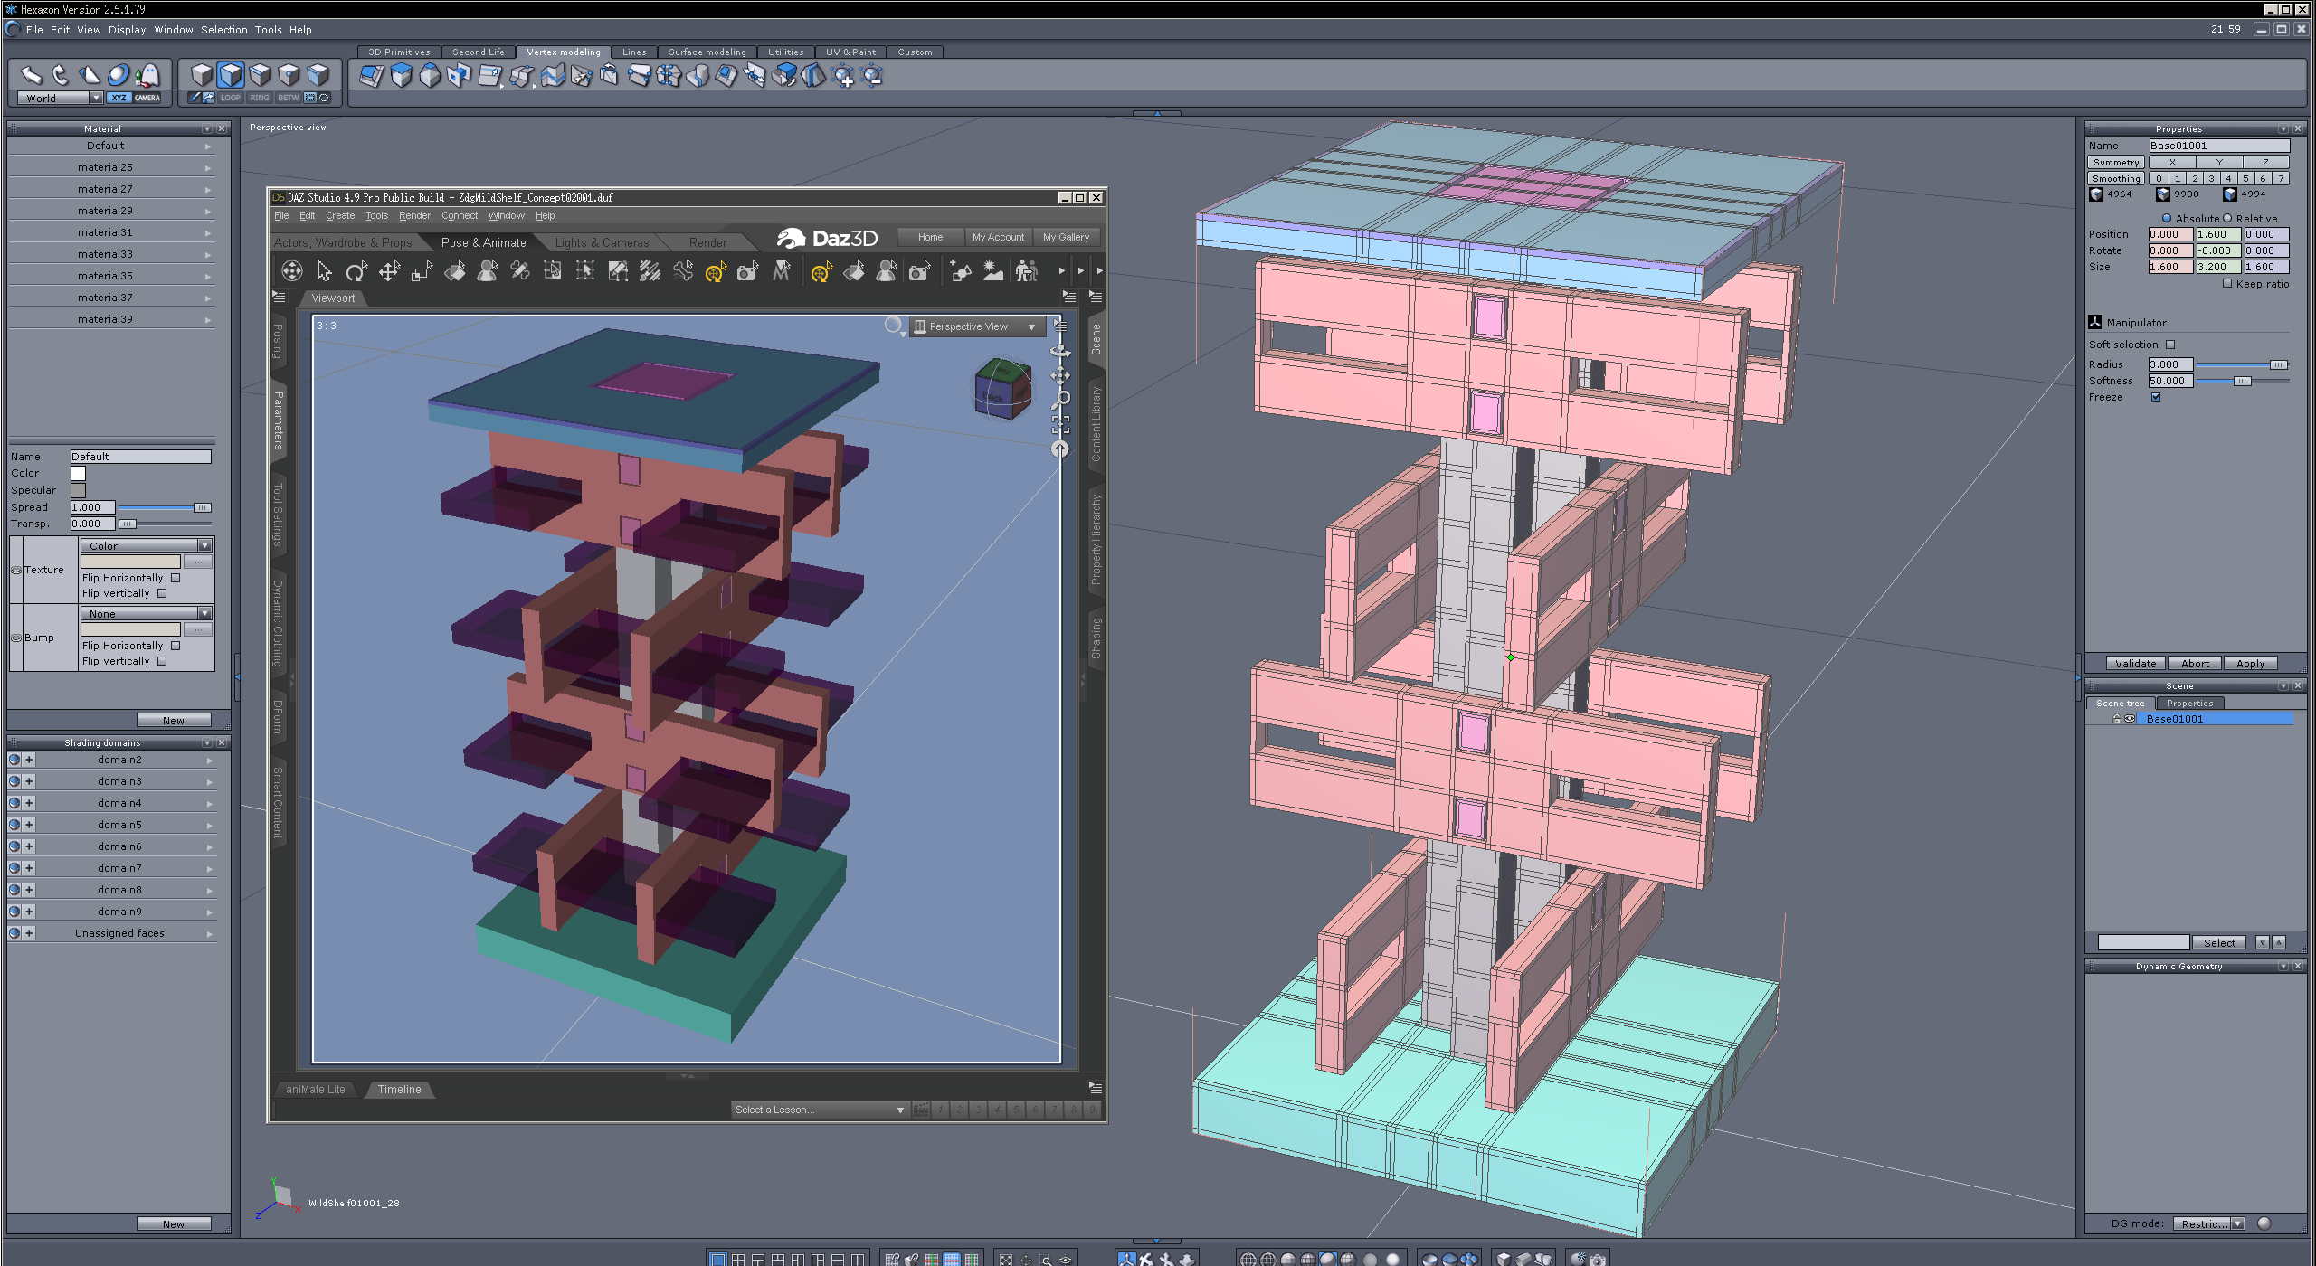Click the Manipulator icon in Properties panel
2316x1266 pixels.
point(2095,322)
